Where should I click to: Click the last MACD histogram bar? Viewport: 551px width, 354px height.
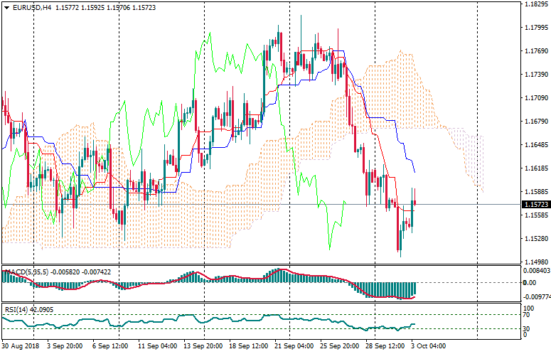pos(414,289)
